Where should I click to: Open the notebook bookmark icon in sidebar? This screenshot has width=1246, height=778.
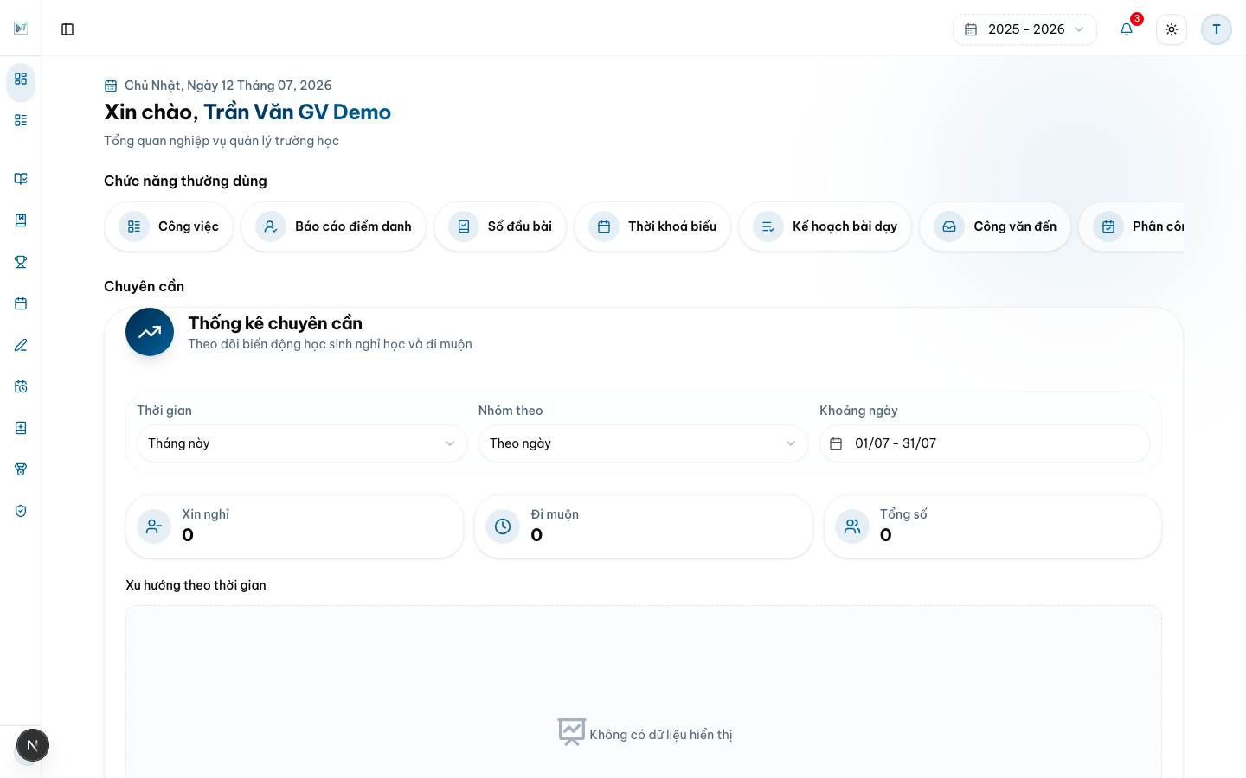coord(21,220)
